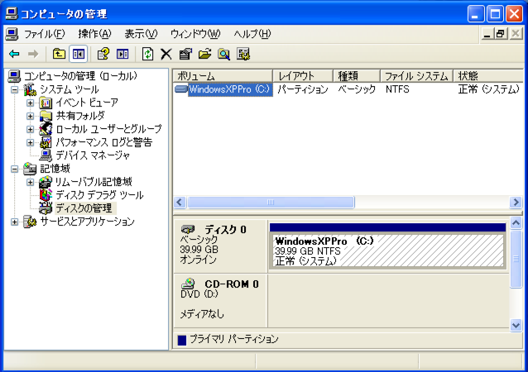Open the 操作(A) menu
This screenshot has height=372, width=528.
click(x=94, y=34)
